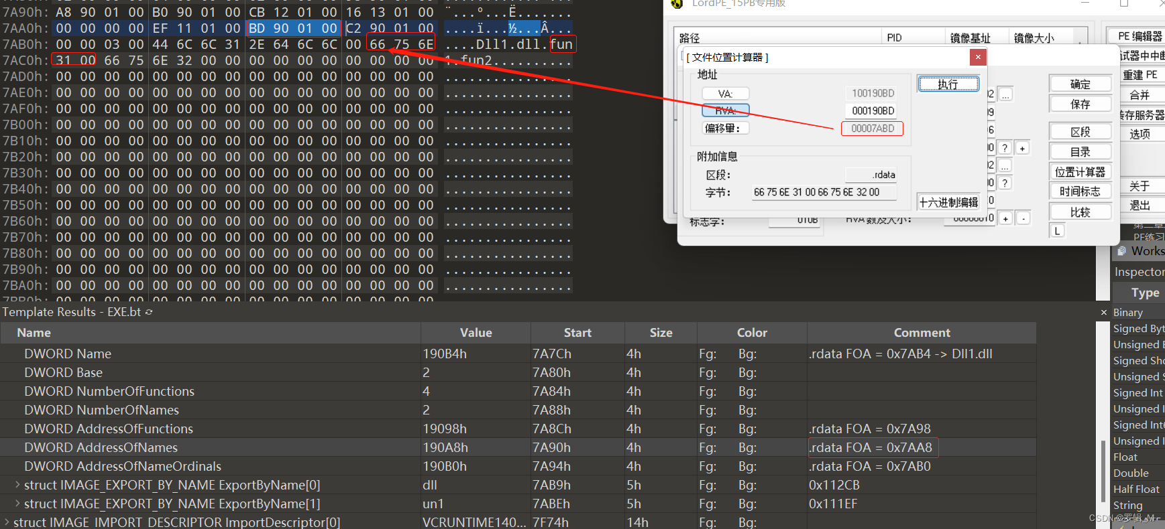Select the DWORD AddressOfFunctions row
The width and height of the screenshot is (1165, 529).
[518, 429]
